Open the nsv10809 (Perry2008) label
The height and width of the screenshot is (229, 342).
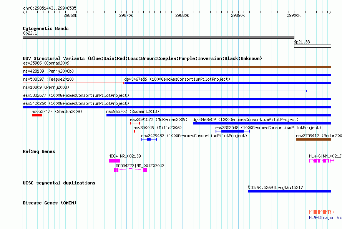click(x=46, y=87)
